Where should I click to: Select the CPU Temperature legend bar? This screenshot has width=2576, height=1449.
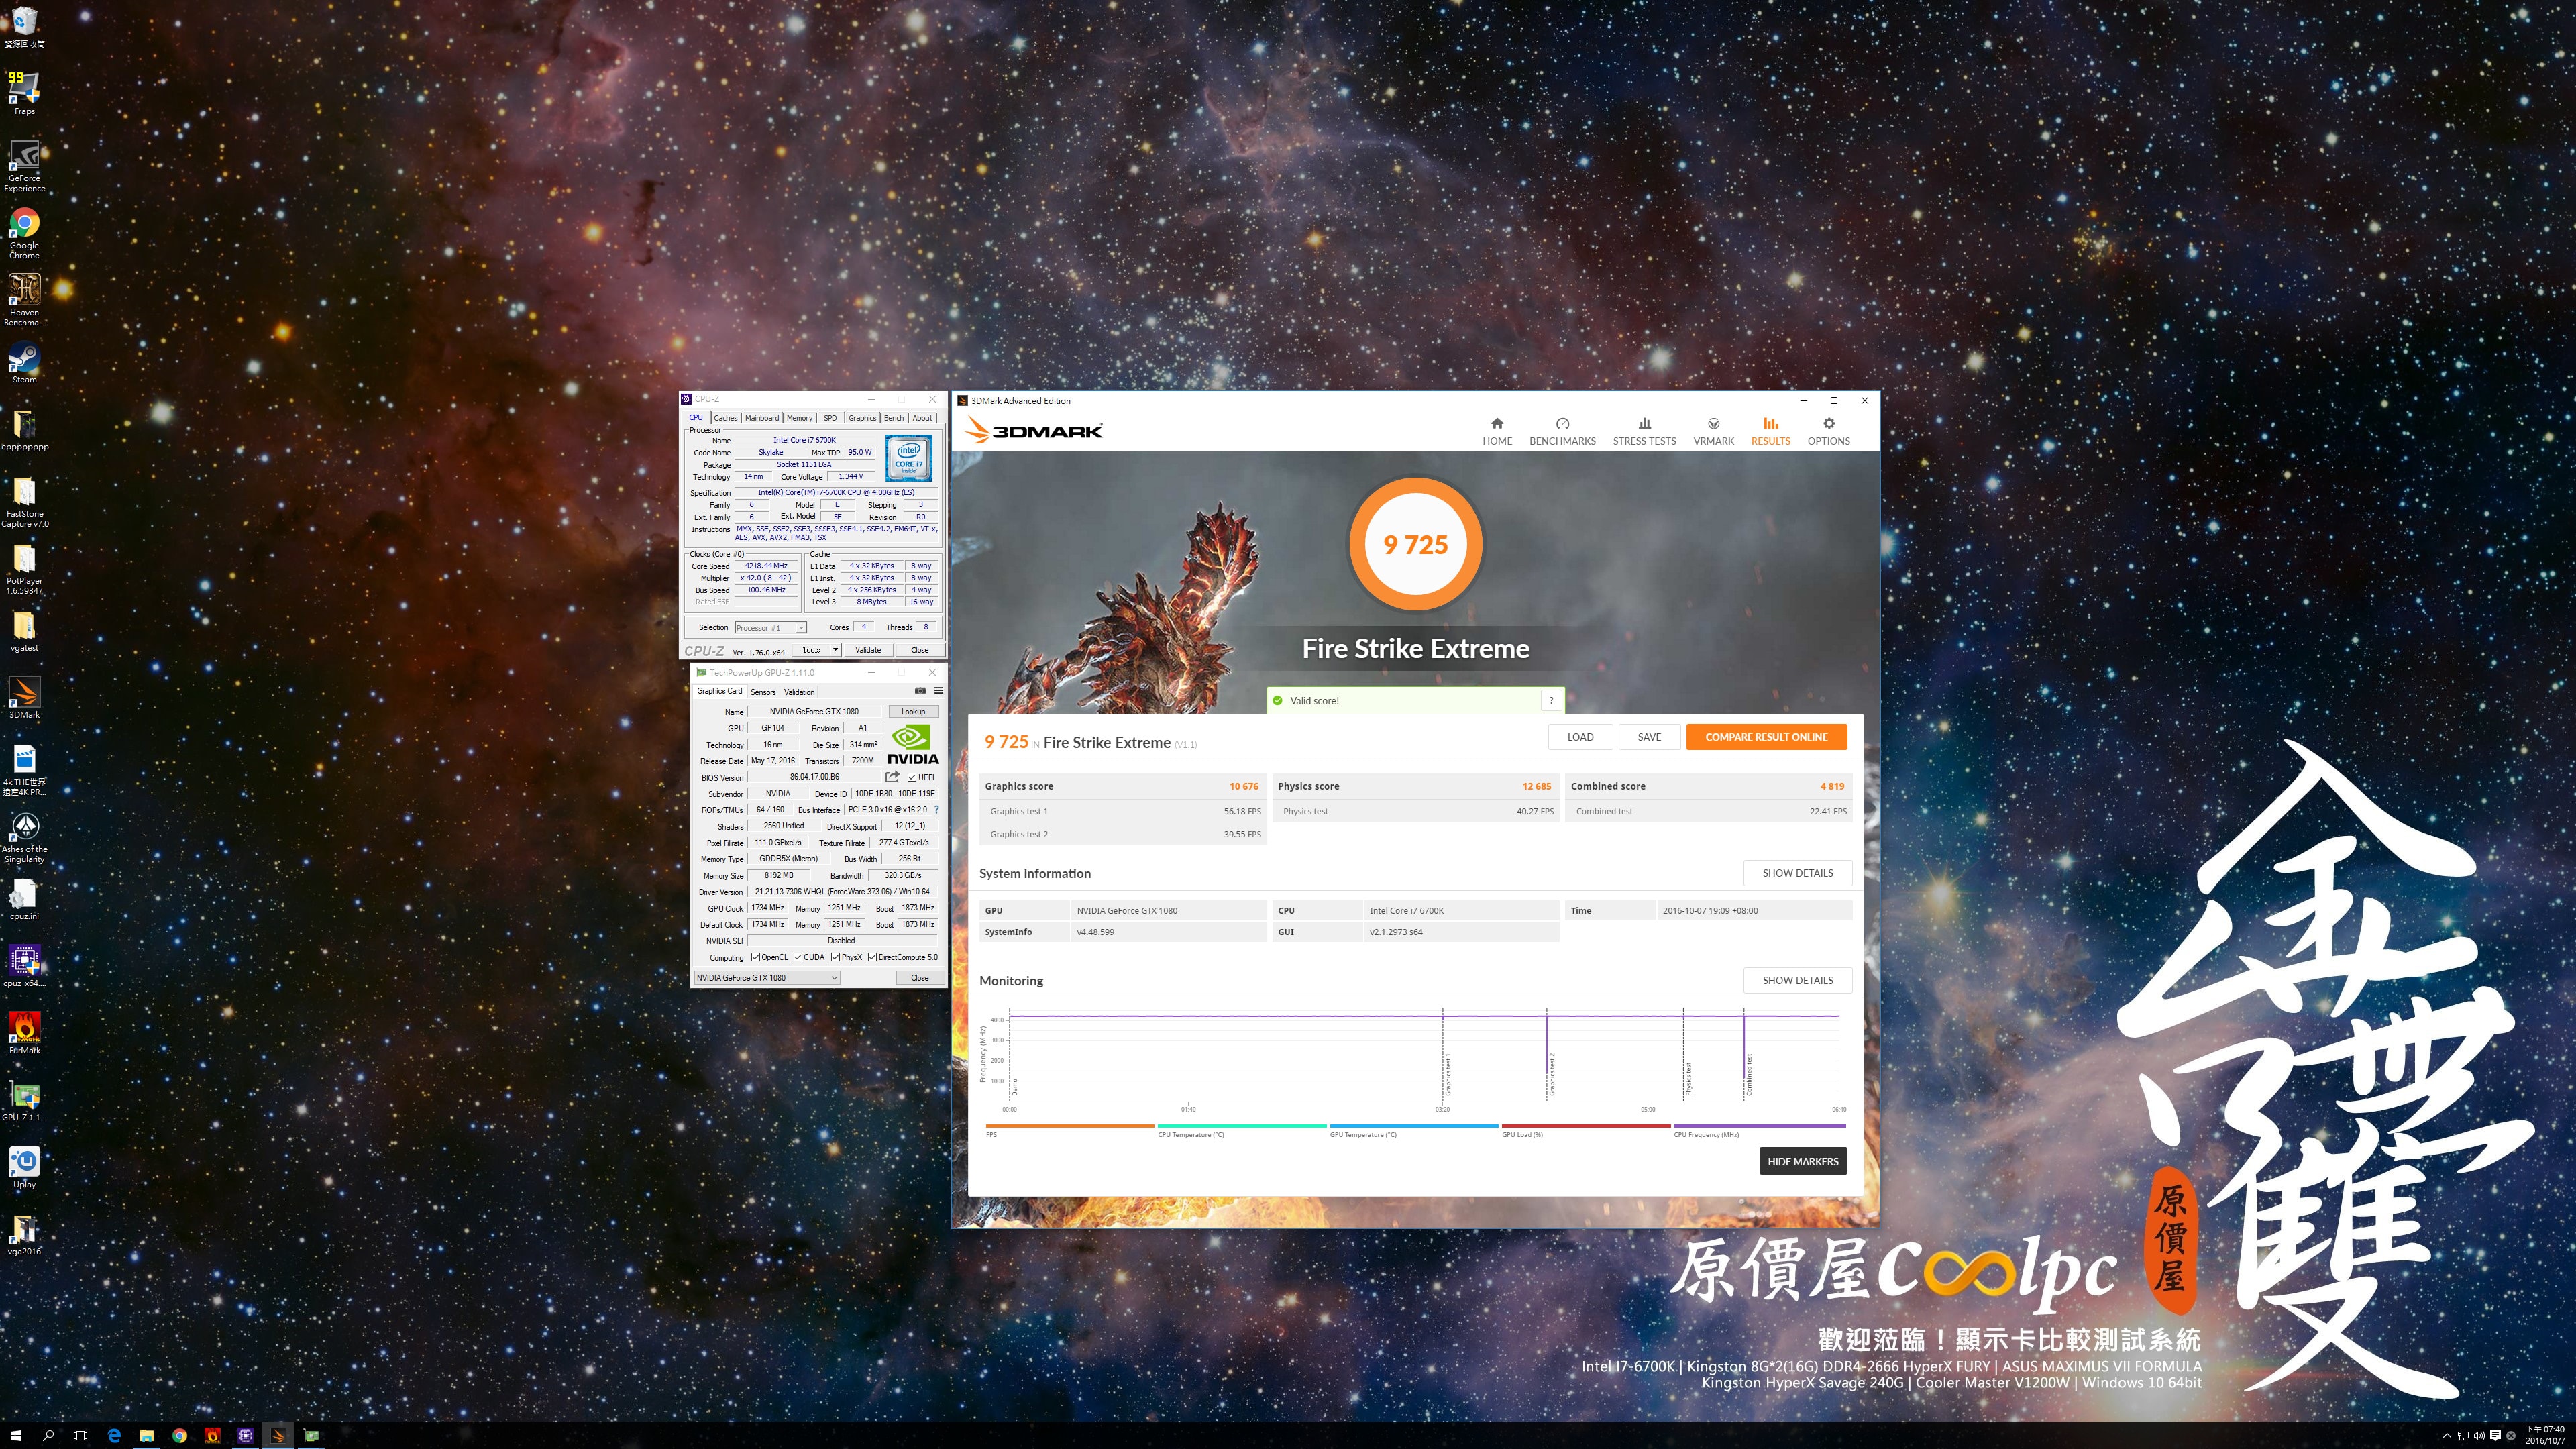coord(1241,1126)
